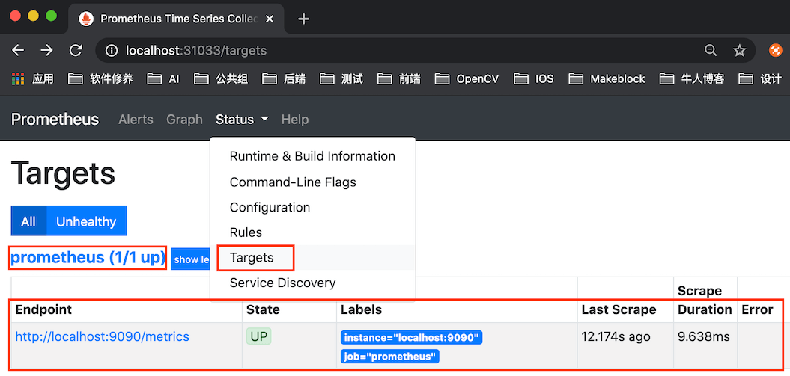Screen dimensions: 790x376
Task: Choose Runtime & Build Information
Action: (x=312, y=156)
